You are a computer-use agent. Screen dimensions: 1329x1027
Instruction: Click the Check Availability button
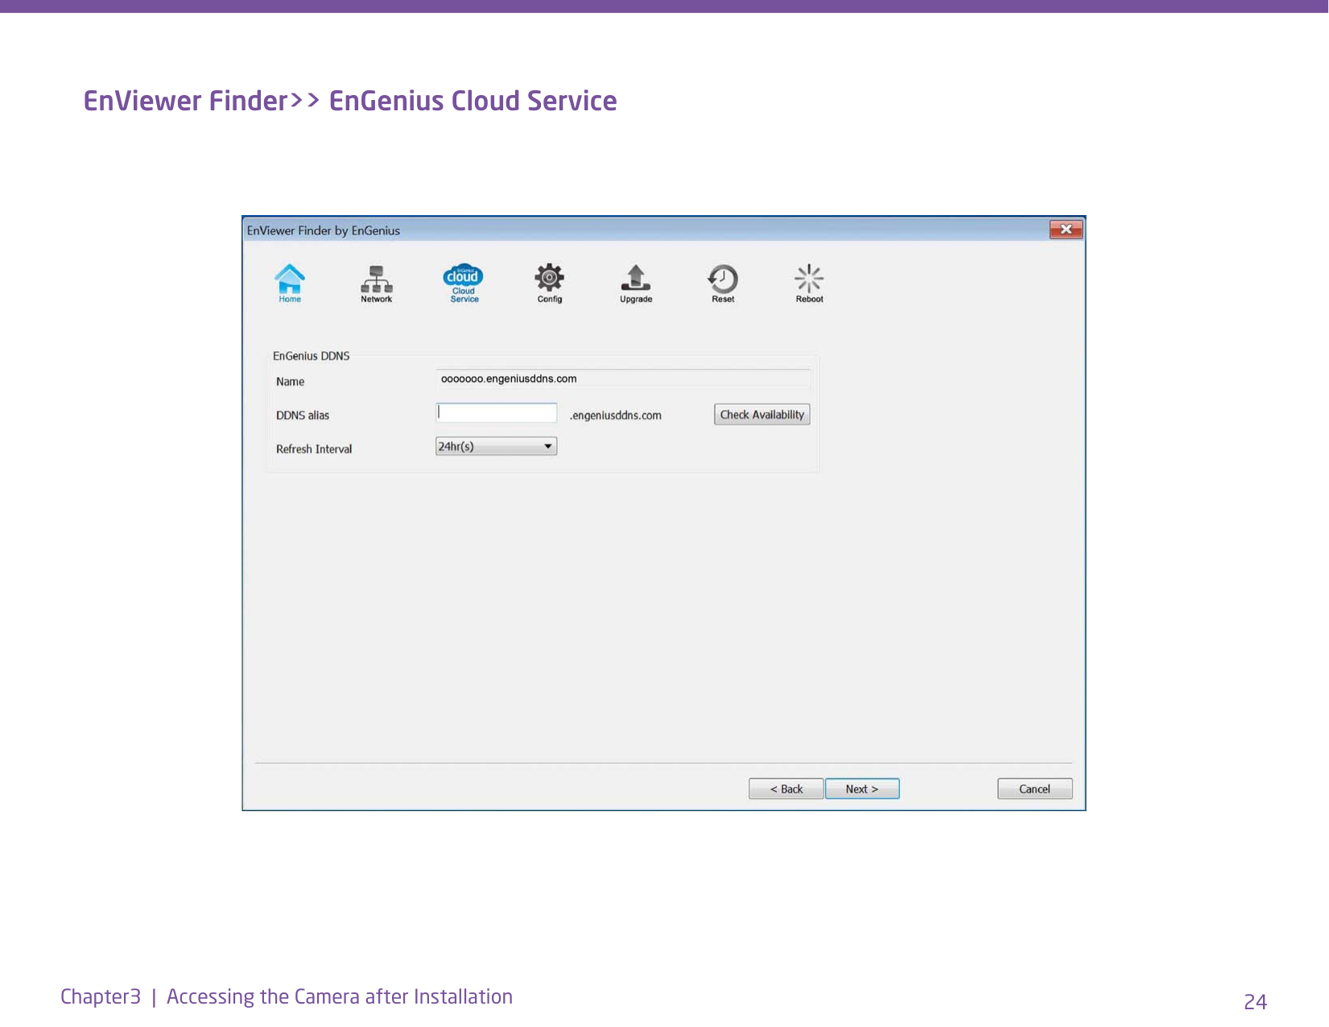click(x=761, y=415)
